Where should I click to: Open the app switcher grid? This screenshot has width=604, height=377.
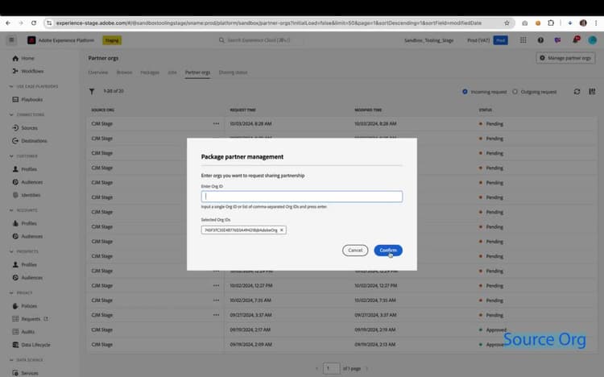(x=523, y=40)
